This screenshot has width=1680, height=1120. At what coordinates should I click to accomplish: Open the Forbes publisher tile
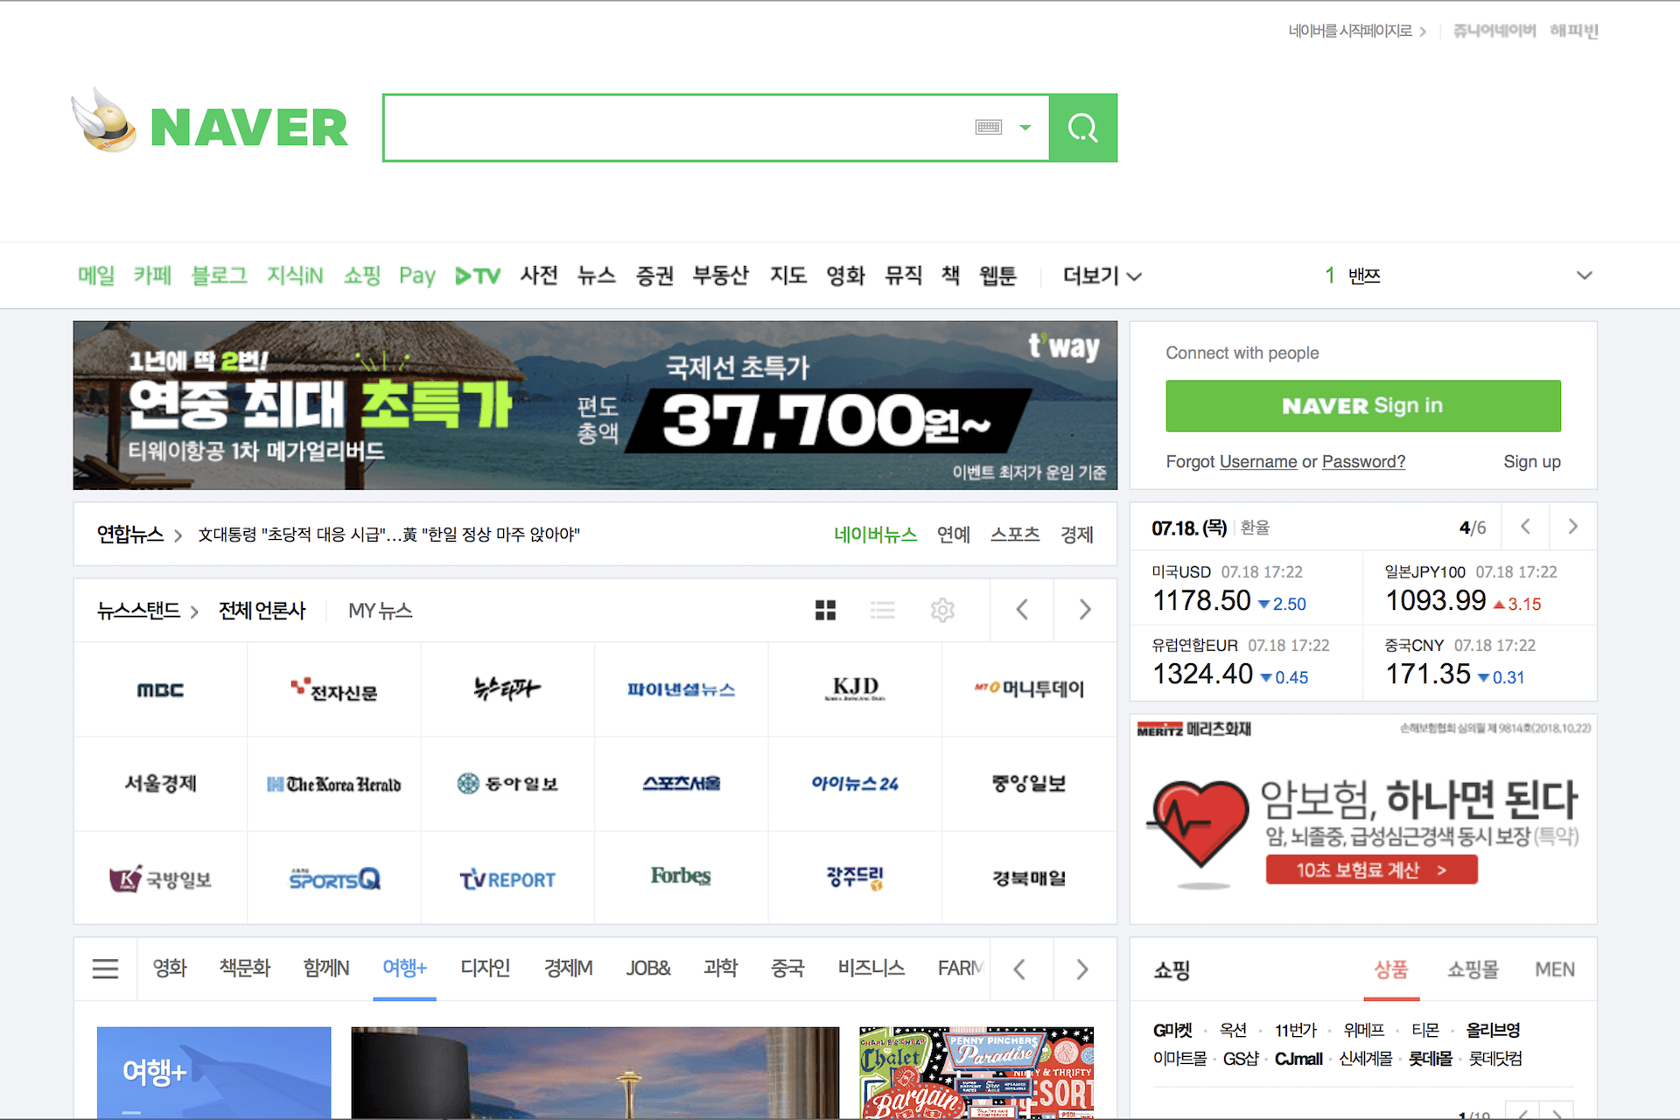coord(681,877)
